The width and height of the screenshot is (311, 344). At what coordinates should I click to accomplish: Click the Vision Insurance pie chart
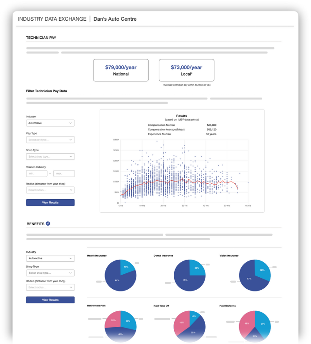click(255, 275)
